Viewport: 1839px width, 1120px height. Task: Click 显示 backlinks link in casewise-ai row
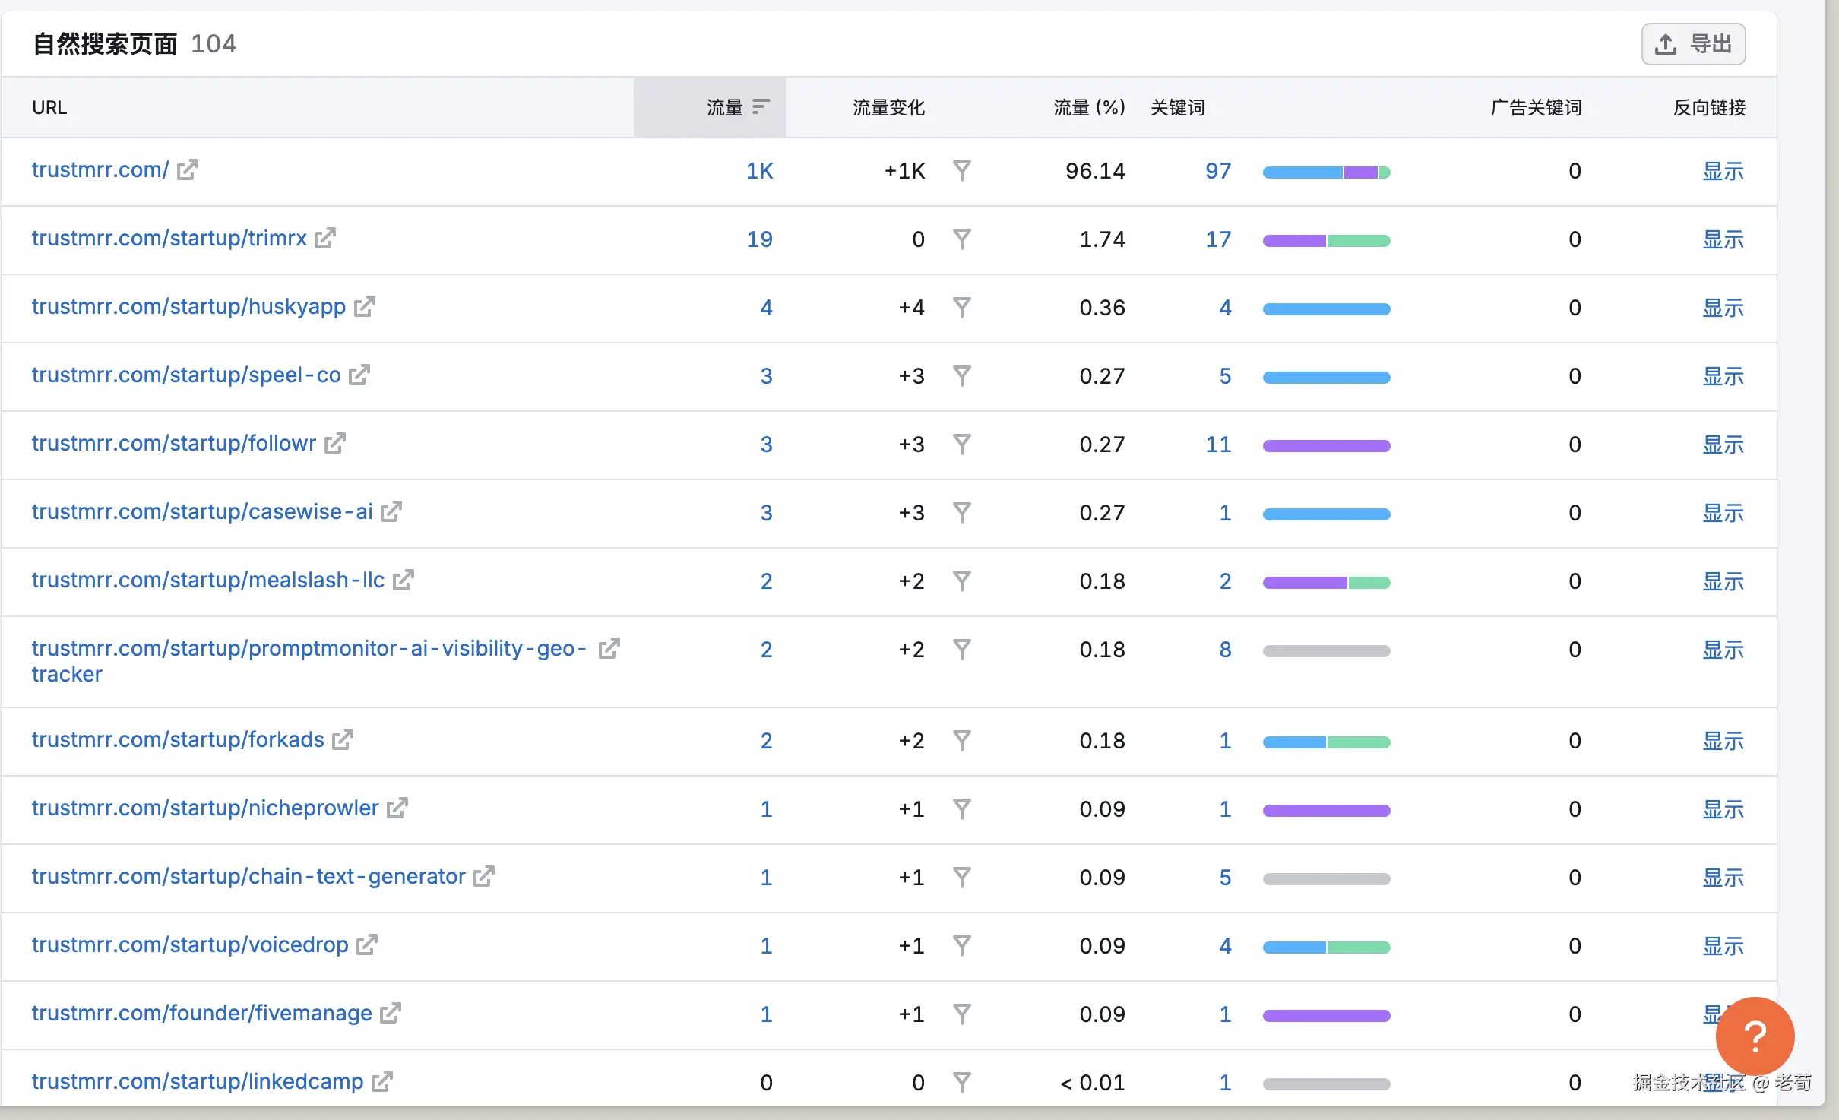point(1722,513)
